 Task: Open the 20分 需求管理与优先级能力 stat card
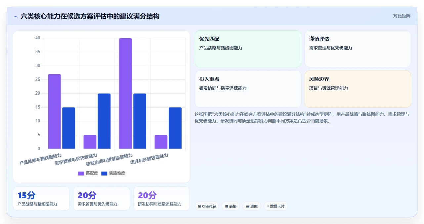click(102, 199)
